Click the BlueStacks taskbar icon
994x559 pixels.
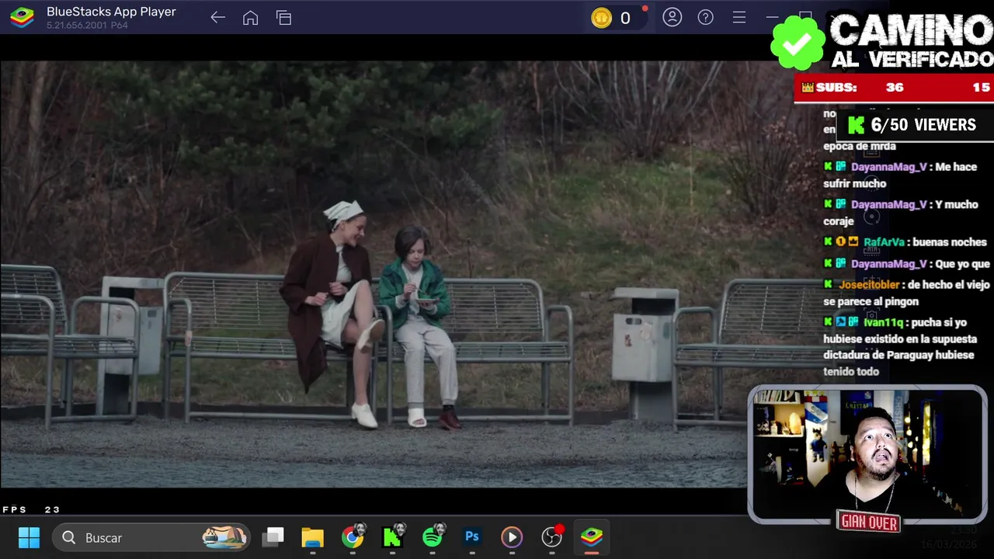592,537
